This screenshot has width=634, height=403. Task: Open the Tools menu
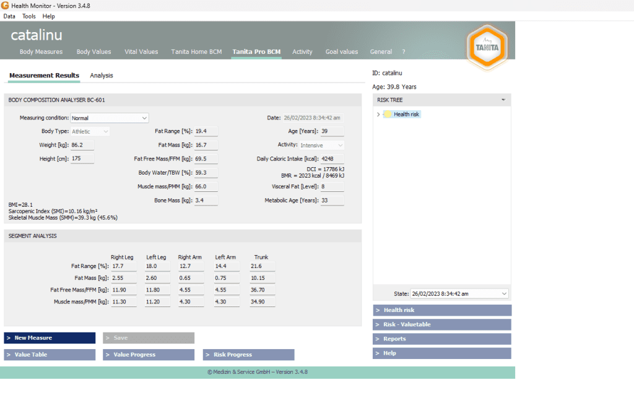[x=28, y=16]
